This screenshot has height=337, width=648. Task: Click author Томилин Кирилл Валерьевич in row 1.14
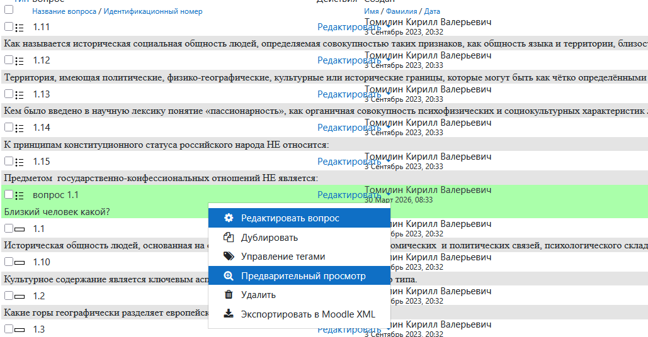point(428,123)
